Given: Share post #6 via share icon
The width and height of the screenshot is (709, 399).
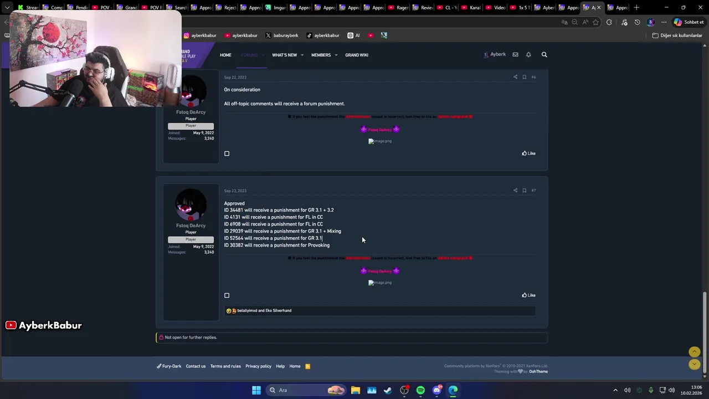Looking at the screenshot, I should point(515,77).
